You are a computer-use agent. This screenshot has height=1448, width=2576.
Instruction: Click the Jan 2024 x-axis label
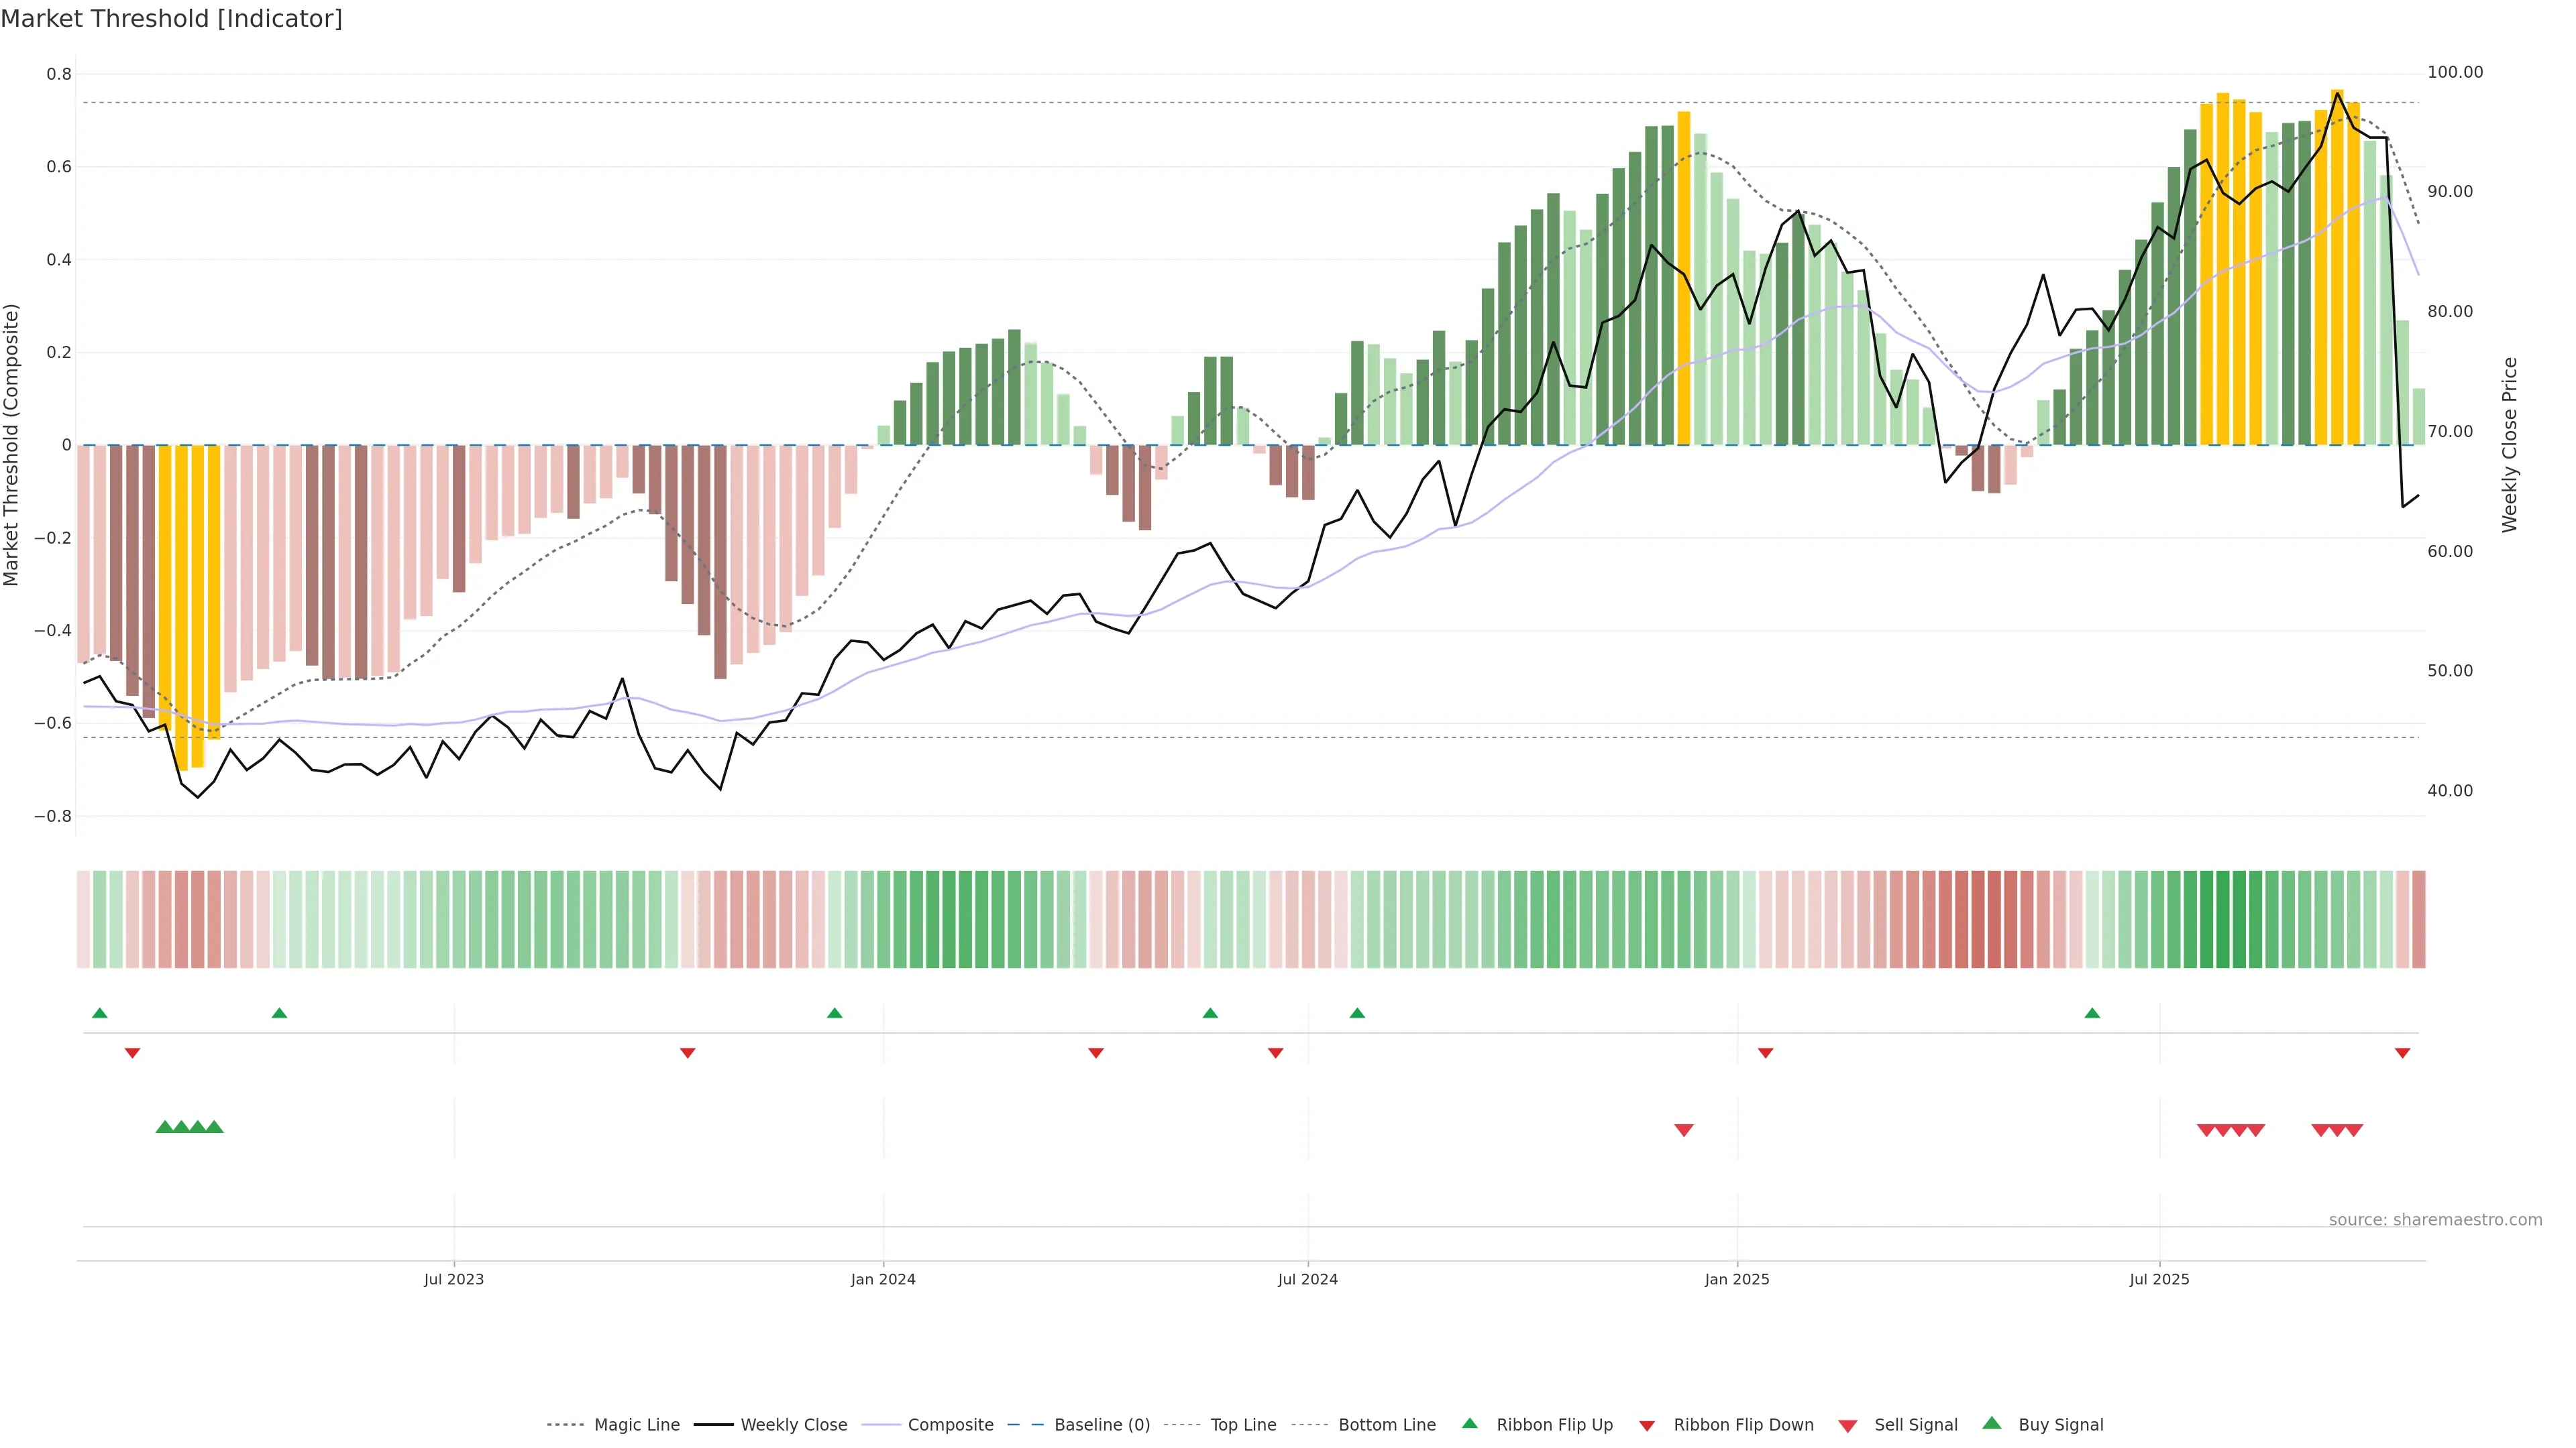[883, 1279]
